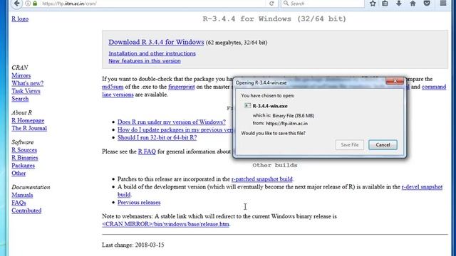Open Installation and other instructions link
456x256 pixels.
tap(152, 53)
